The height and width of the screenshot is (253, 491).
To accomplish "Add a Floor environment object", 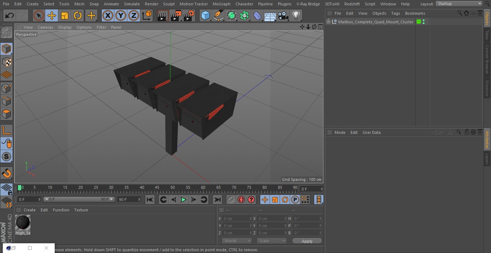I will (270, 15).
